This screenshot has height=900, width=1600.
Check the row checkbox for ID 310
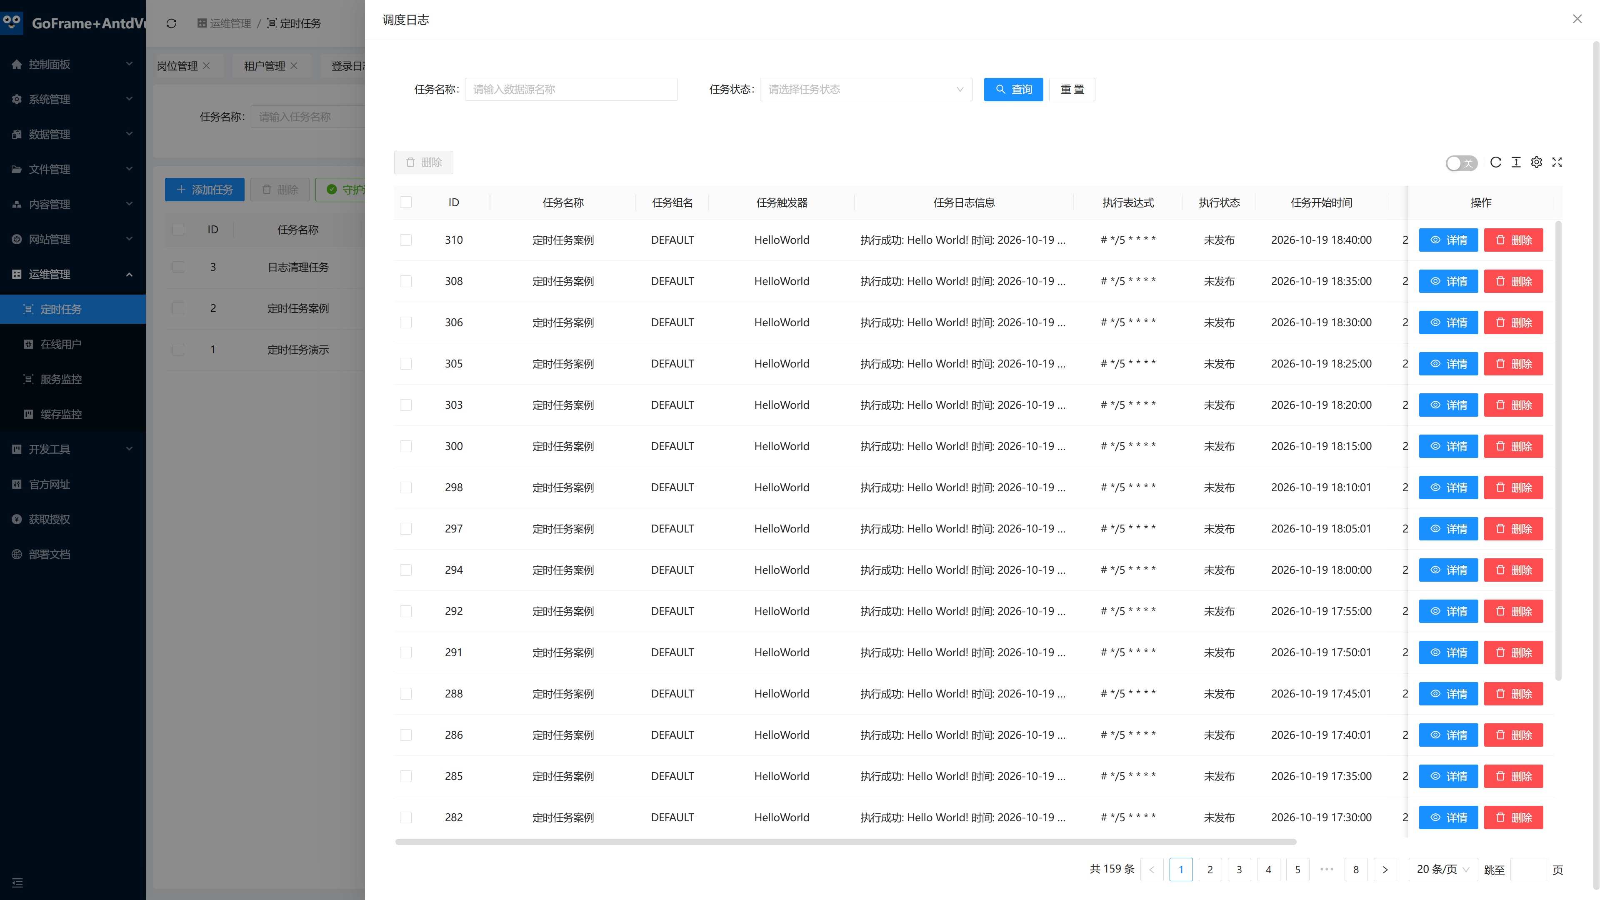(405, 240)
